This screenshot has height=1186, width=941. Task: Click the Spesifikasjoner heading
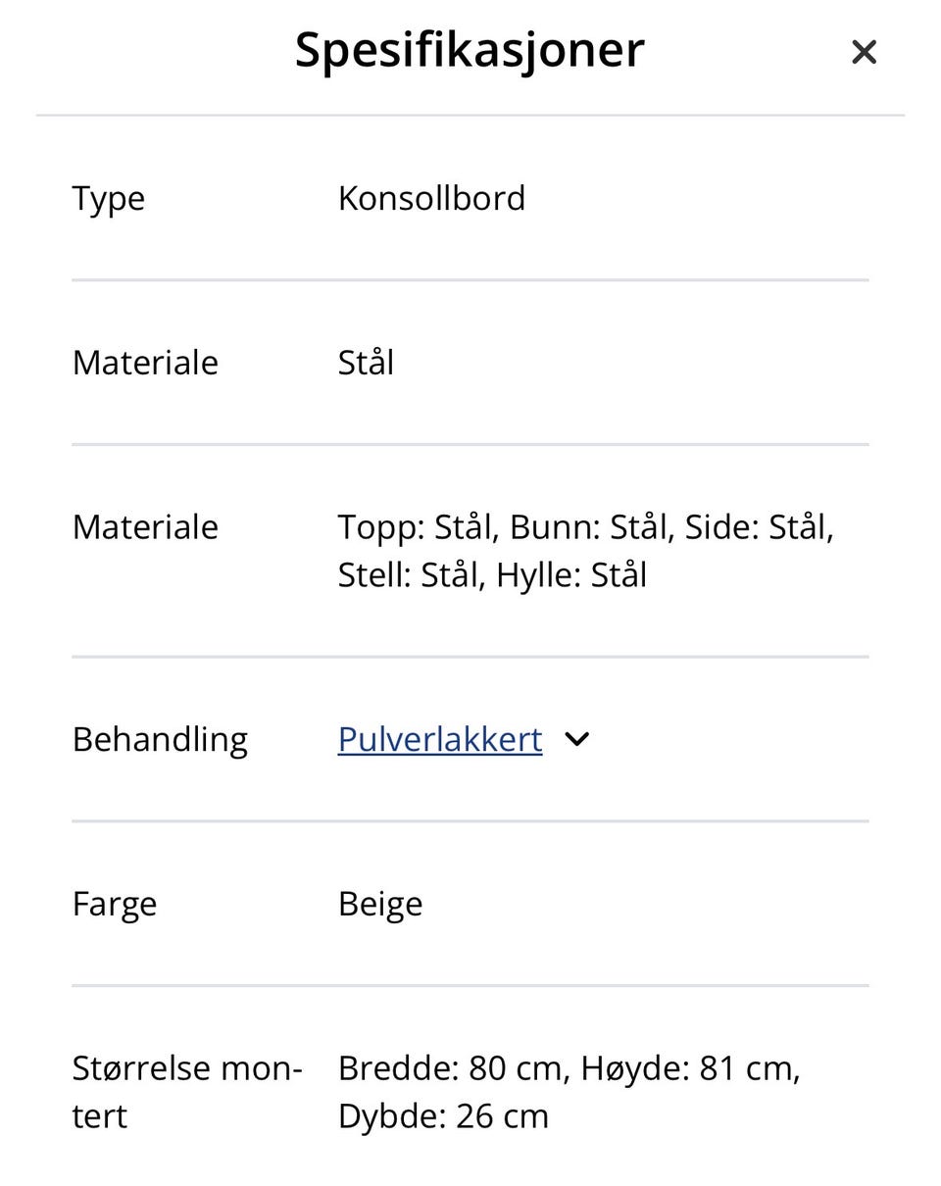click(x=470, y=49)
